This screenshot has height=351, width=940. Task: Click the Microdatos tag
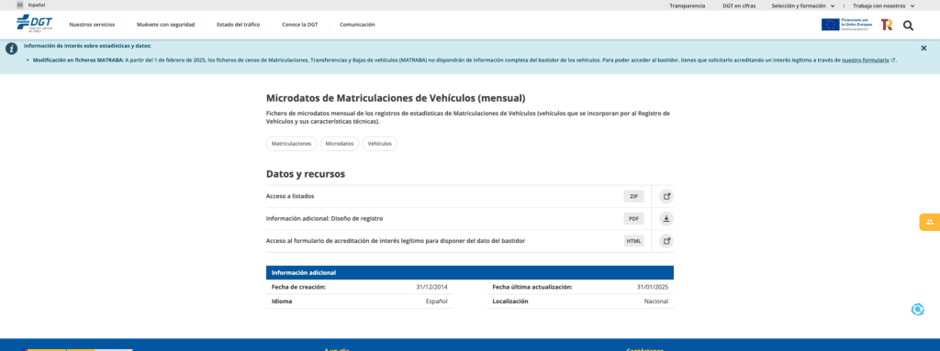point(340,144)
